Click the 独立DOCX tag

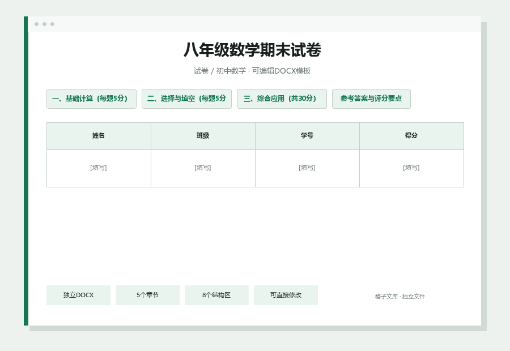pyautogui.click(x=78, y=295)
